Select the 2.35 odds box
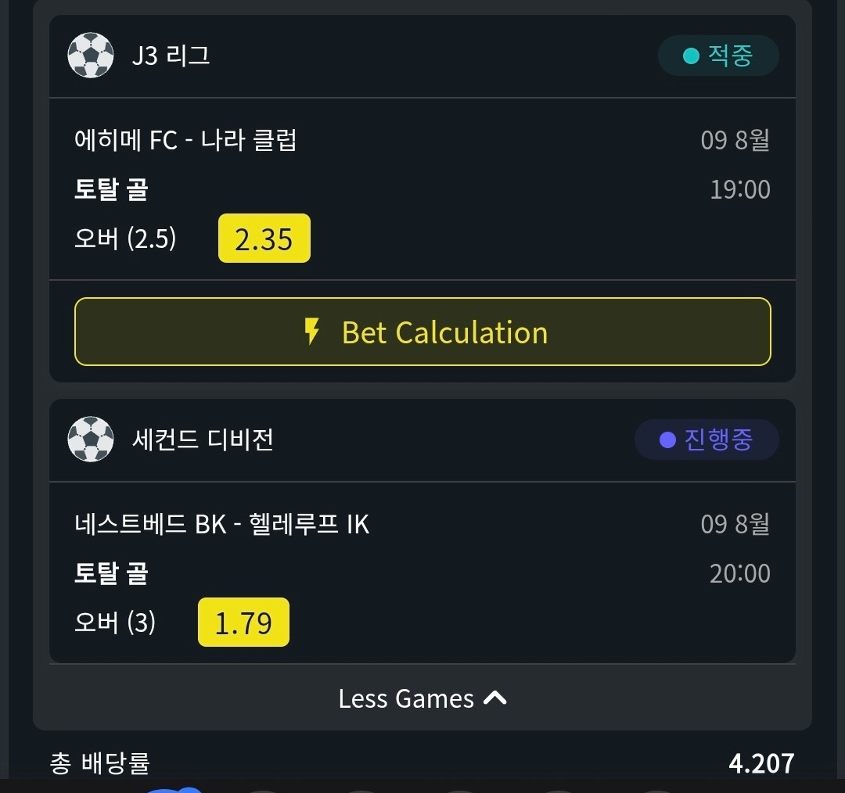The width and height of the screenshot is (845, 793). [x=264, y=238]
